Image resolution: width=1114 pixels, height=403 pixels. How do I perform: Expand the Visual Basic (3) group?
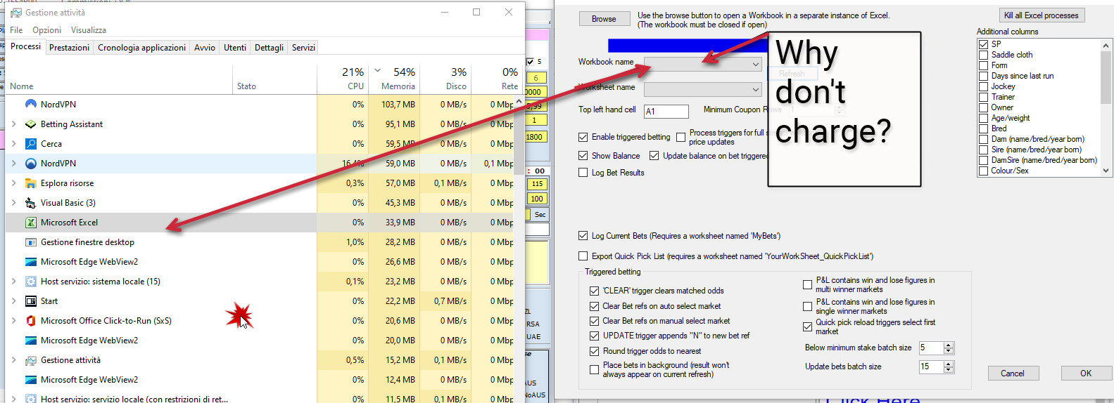click(x=13, y=202)
